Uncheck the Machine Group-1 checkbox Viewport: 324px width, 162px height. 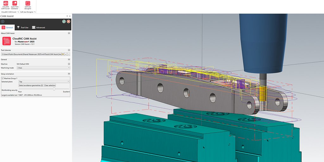(x=3, y=78)
